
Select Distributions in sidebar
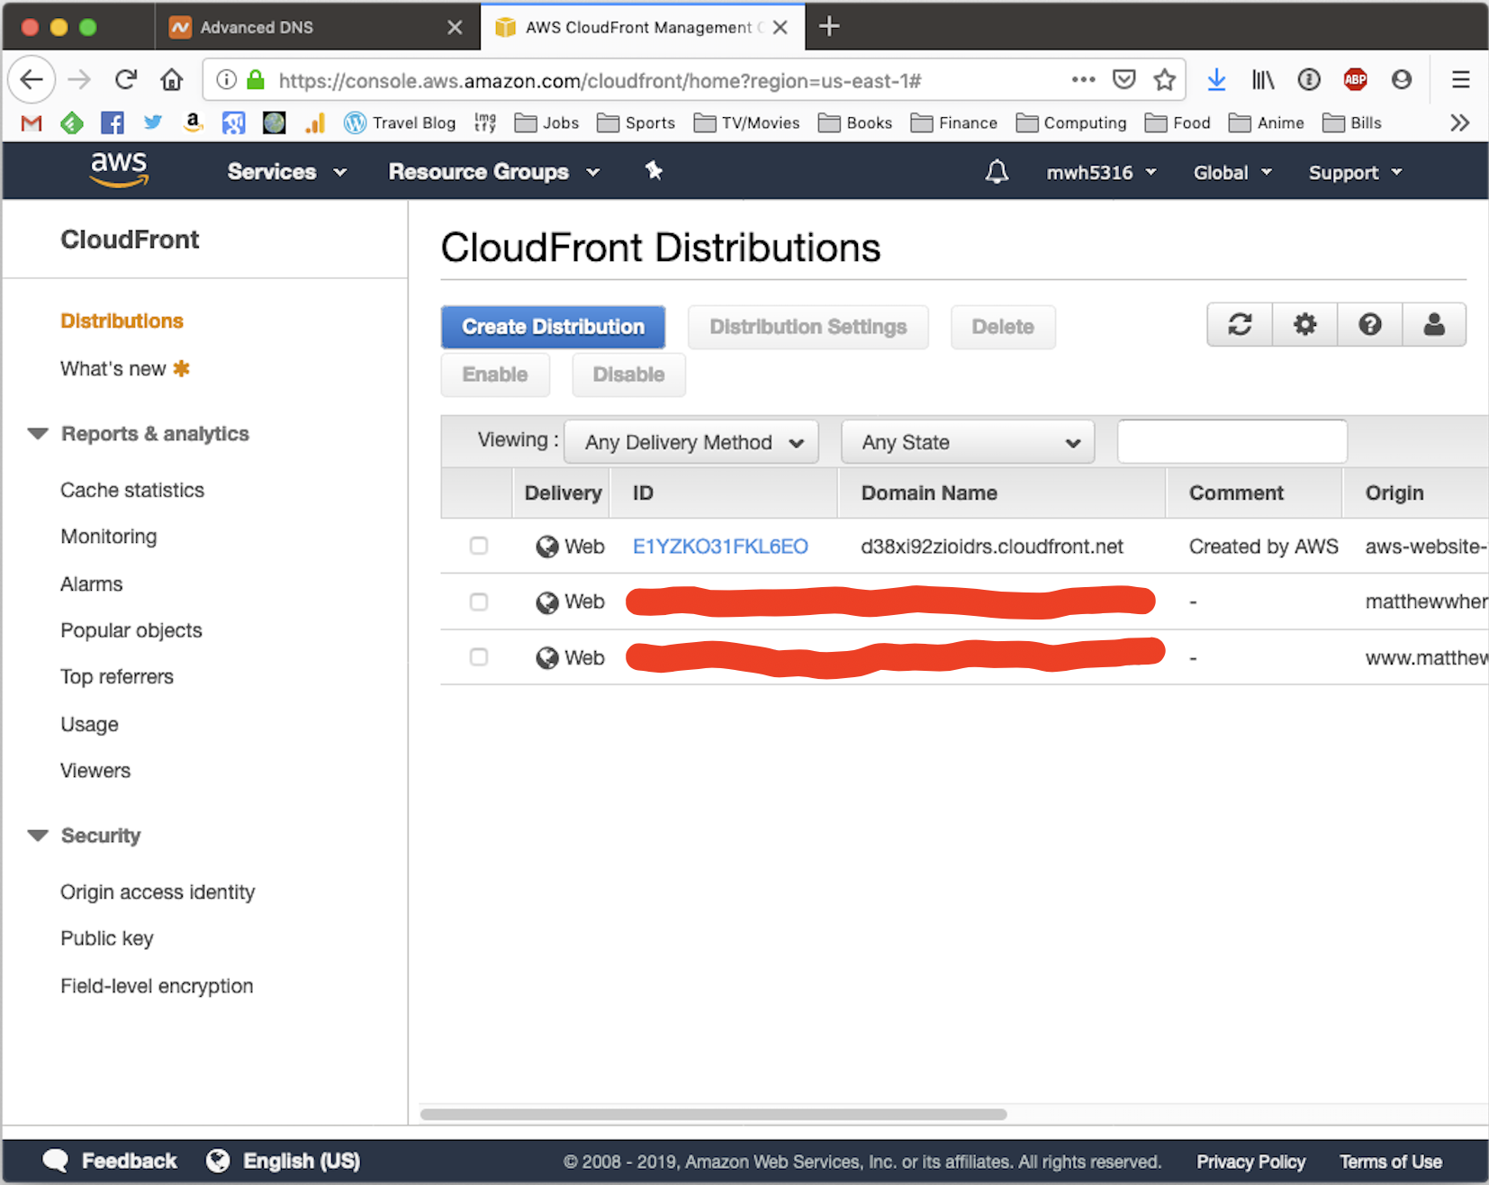[x=122, y=321]
